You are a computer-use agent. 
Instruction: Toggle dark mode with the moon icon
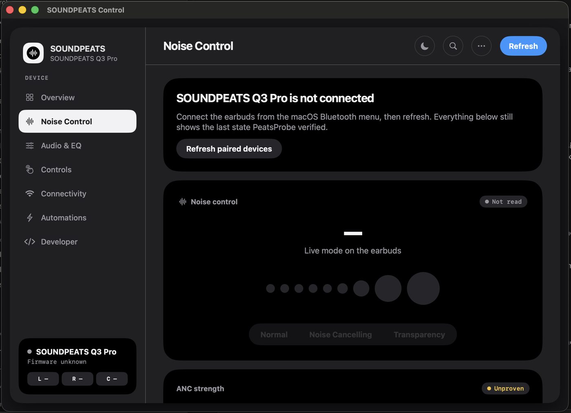pos(425,46)
